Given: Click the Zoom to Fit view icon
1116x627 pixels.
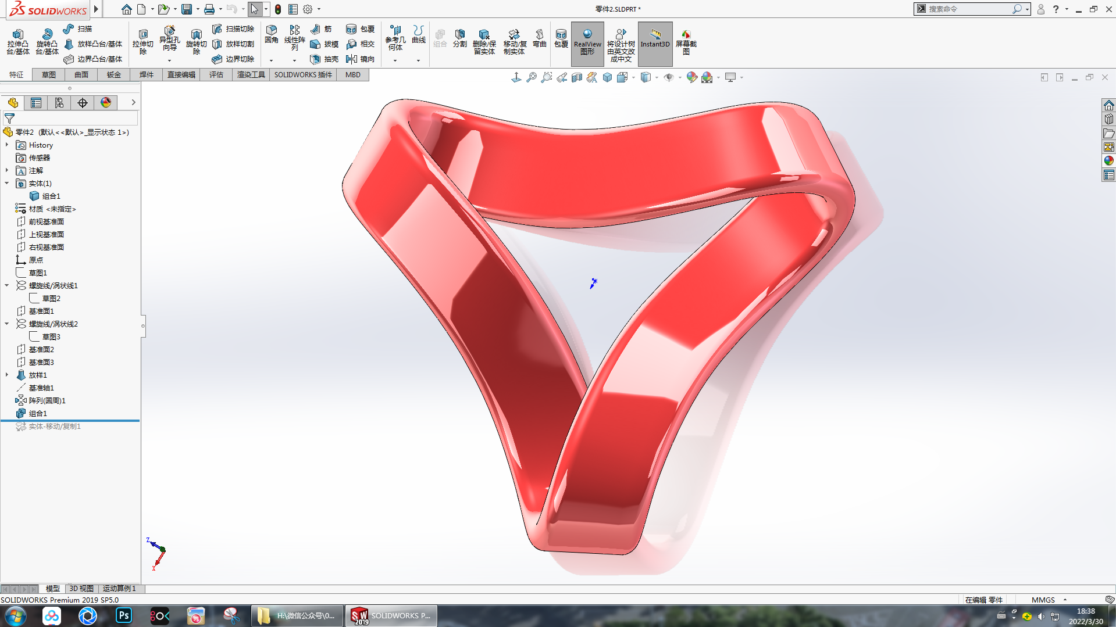Looking at the screenshot, I should coord(531,77).
